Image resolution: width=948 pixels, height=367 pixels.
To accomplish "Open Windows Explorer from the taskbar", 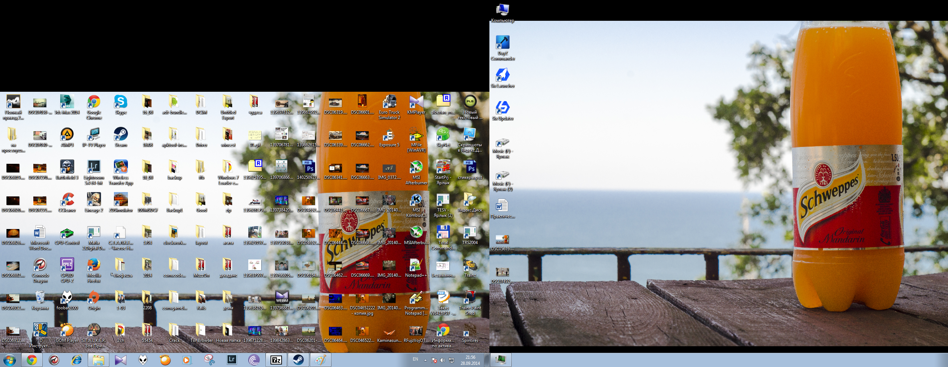I will tap(99, 360).
